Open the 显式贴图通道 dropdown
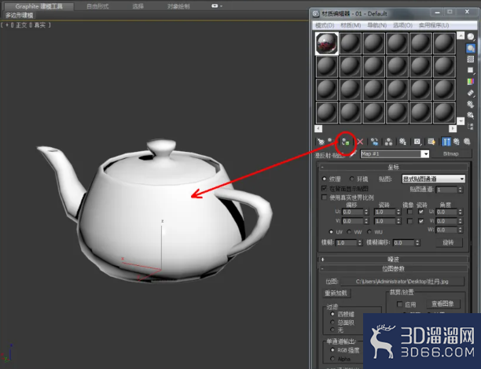 pyautogui.click(x=434, y=179)
